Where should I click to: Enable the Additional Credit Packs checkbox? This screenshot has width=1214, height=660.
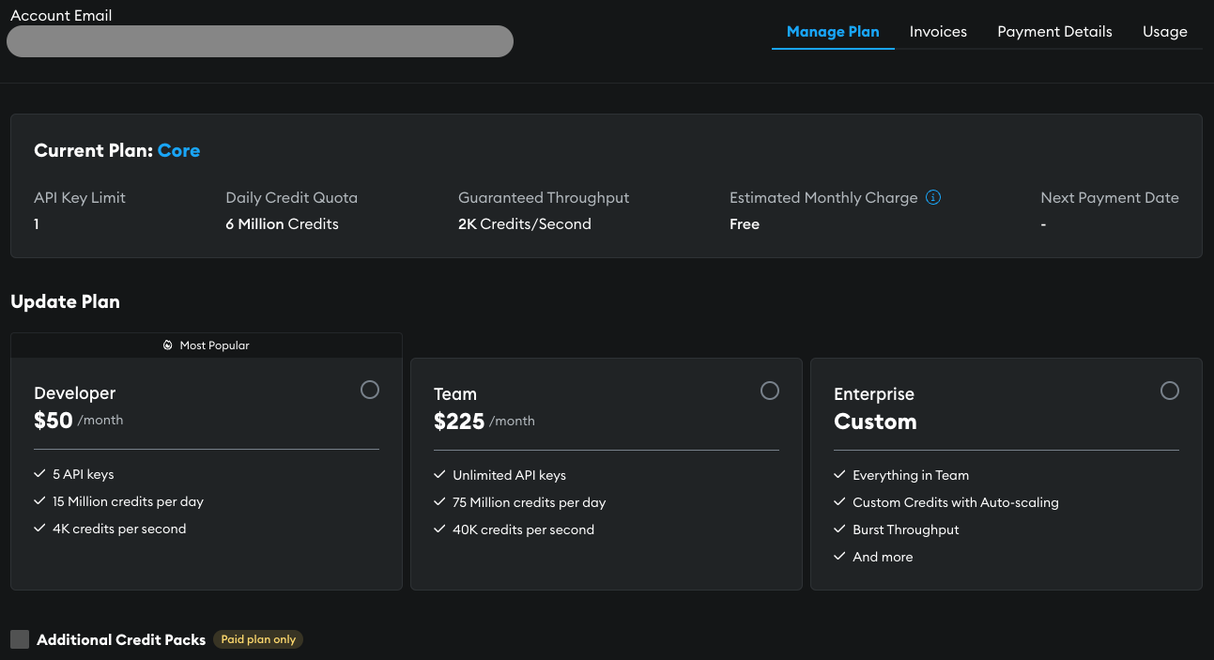click(x=20, y=639)
